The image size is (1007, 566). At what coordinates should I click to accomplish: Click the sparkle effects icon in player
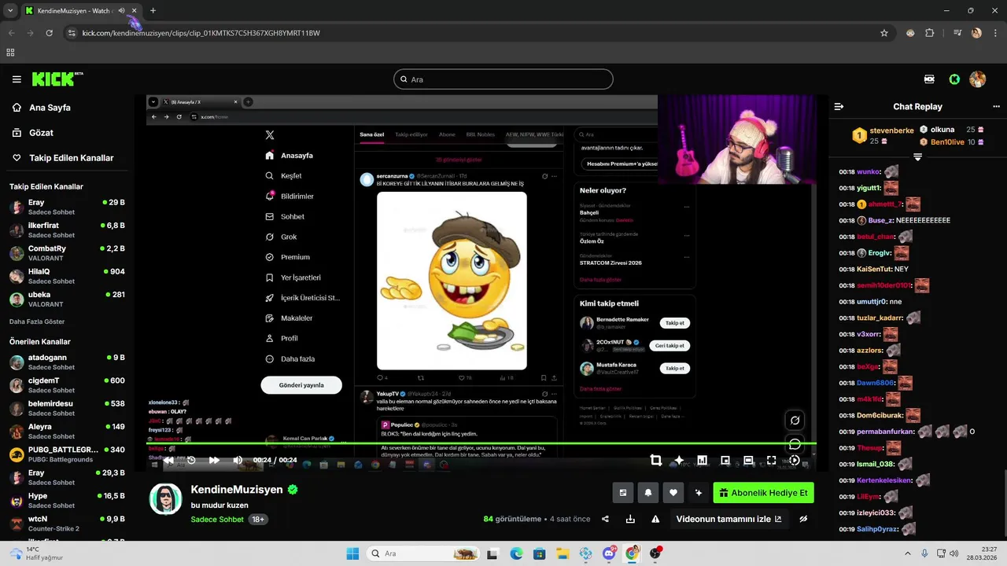click(x=679, y=461)
